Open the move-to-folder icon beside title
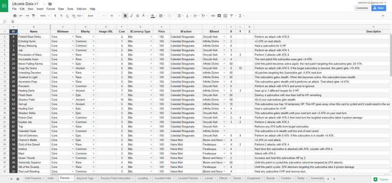The image size is (392, 183). (50, 4)
